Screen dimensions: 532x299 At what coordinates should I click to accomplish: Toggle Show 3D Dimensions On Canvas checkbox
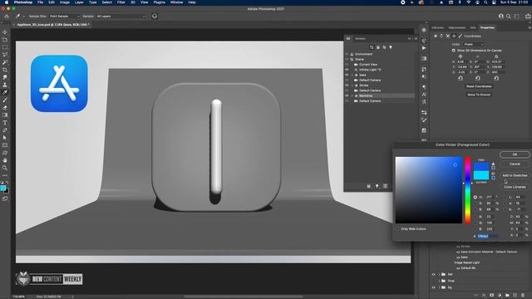point(454,51)
